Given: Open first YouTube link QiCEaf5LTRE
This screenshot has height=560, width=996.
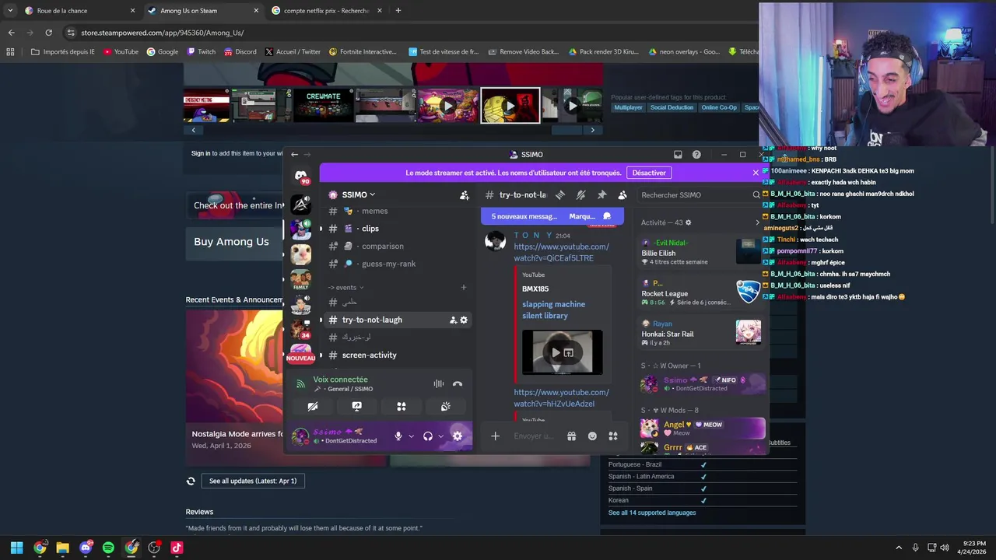Looking at the screenshot, I should tap(561, 252).
